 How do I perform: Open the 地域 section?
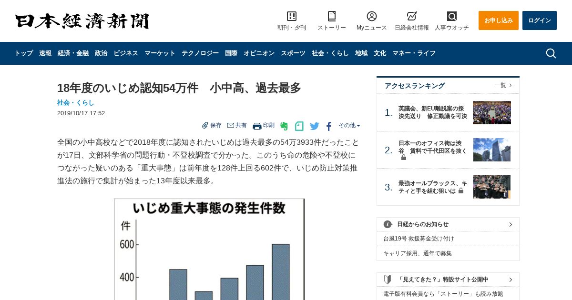[361, 53]
